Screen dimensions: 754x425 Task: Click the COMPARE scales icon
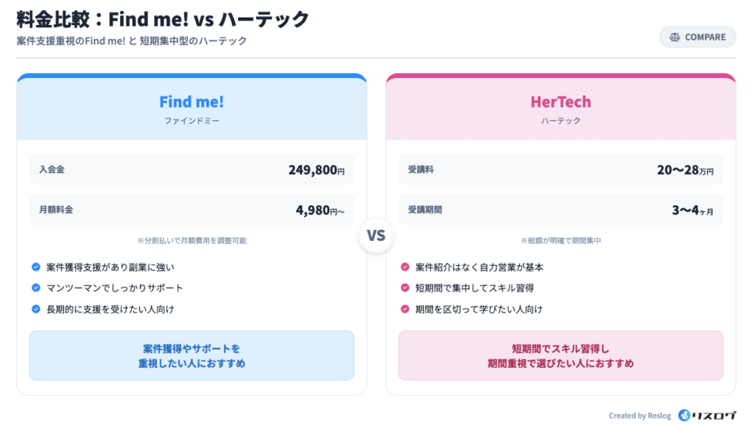674,37
